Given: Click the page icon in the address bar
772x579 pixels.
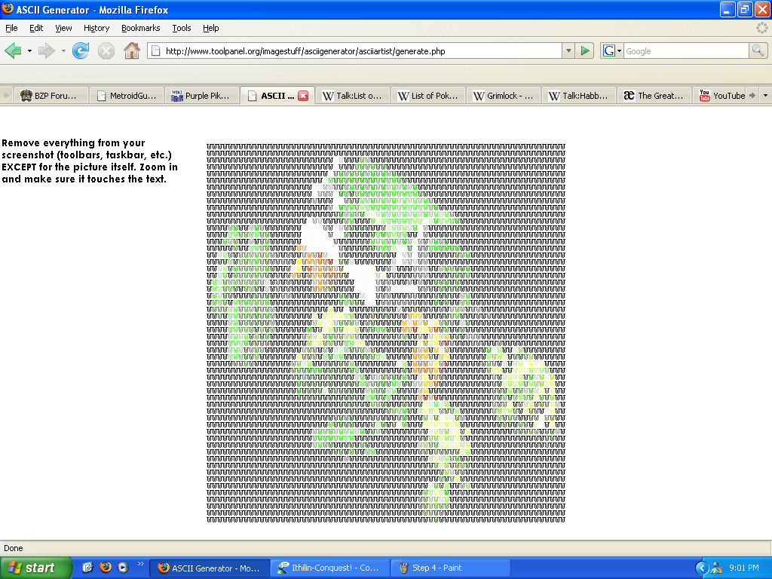Looking at the screenshot, I should point(155,51).
